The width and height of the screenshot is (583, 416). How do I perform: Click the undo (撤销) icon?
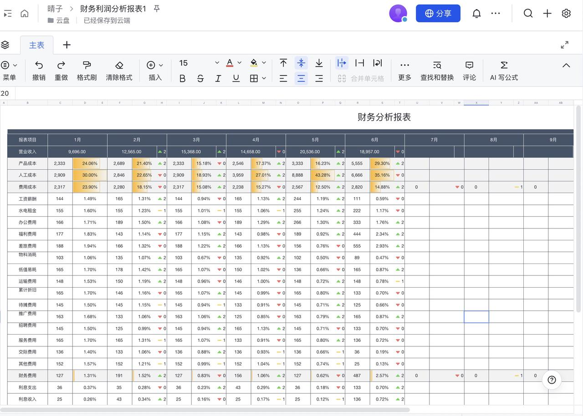(39, 66)
